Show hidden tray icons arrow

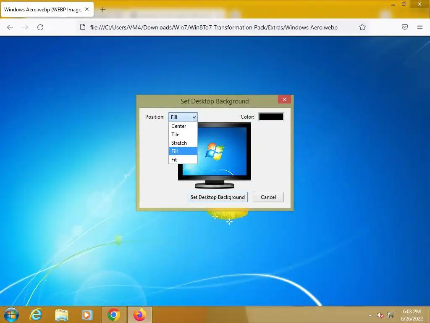click(x=370, y=315)
